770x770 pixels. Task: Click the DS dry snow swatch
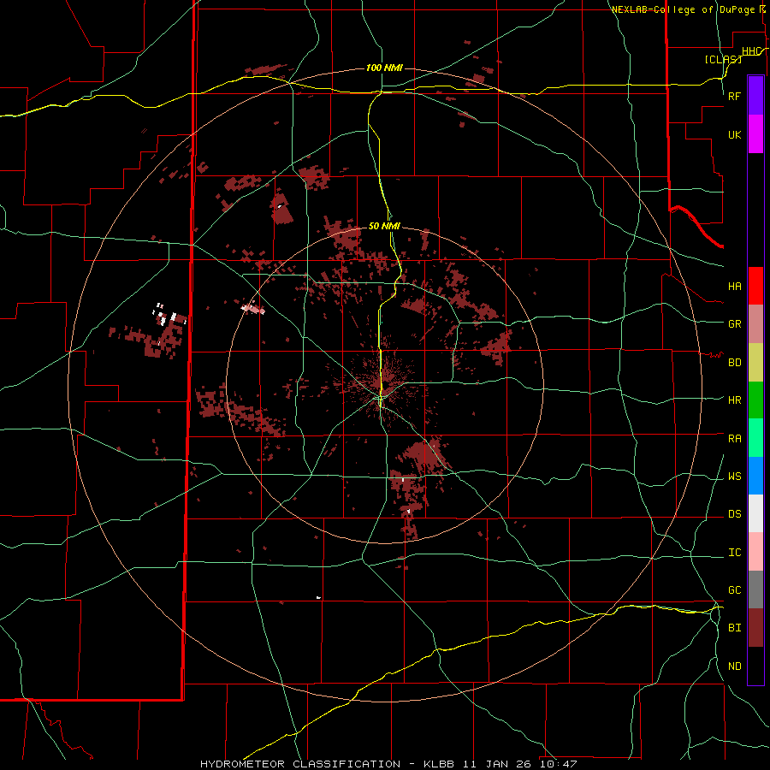755,513
